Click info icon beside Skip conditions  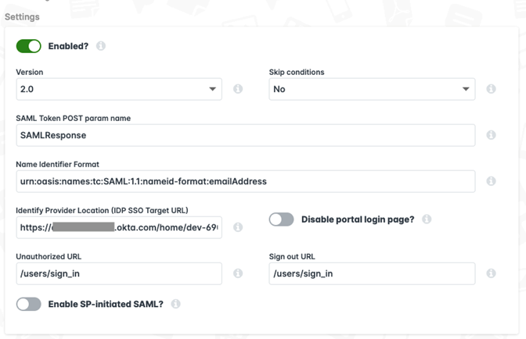491,89
